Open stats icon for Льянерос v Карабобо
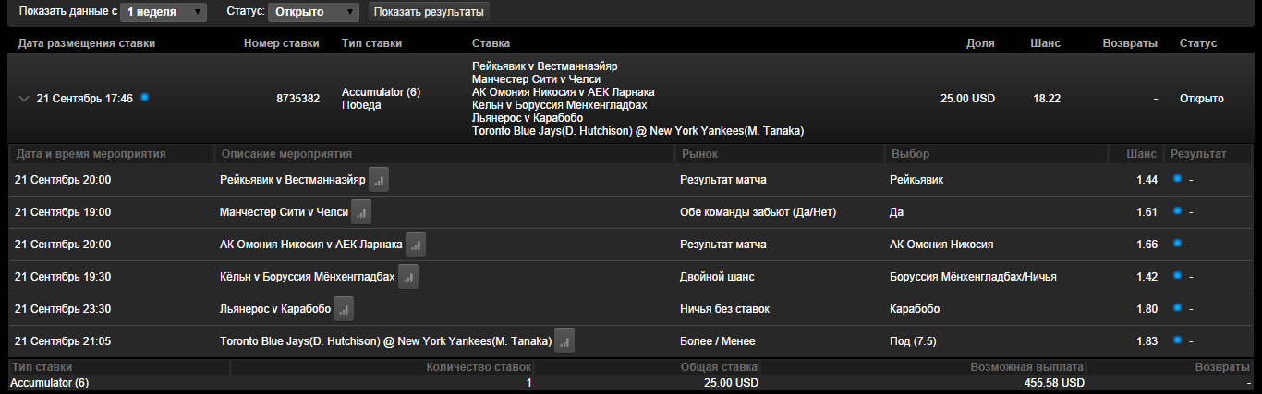Image resolution: width=1262 pixels, height=394 pixels. coord(344,309)
